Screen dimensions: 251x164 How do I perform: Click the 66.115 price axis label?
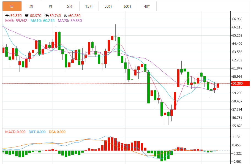[237, 27]
